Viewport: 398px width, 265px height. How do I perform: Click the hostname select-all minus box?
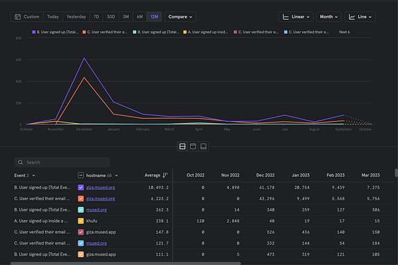[x=81, y=175]
